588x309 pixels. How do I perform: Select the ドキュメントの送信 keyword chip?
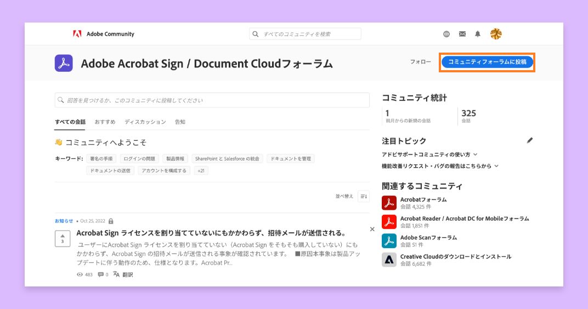[x=110, y=170]
